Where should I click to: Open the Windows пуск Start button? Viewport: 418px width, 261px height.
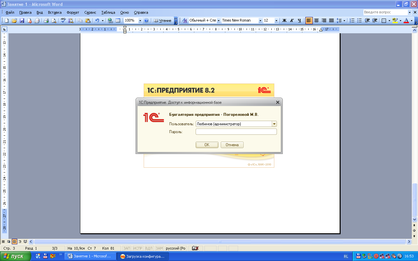(15, 256)
